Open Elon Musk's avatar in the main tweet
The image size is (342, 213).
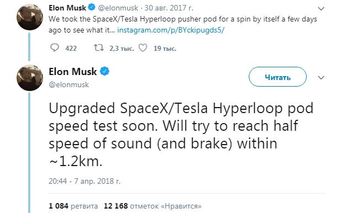pyautogui.click(x=30, y=78)
